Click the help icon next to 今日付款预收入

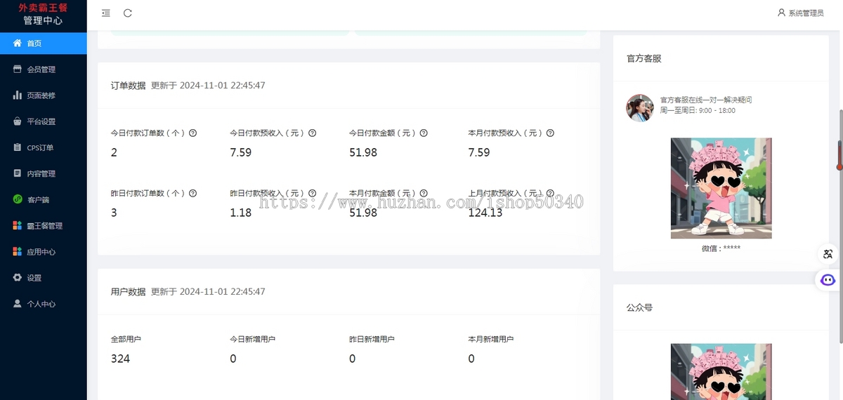[x=312, y=133]
